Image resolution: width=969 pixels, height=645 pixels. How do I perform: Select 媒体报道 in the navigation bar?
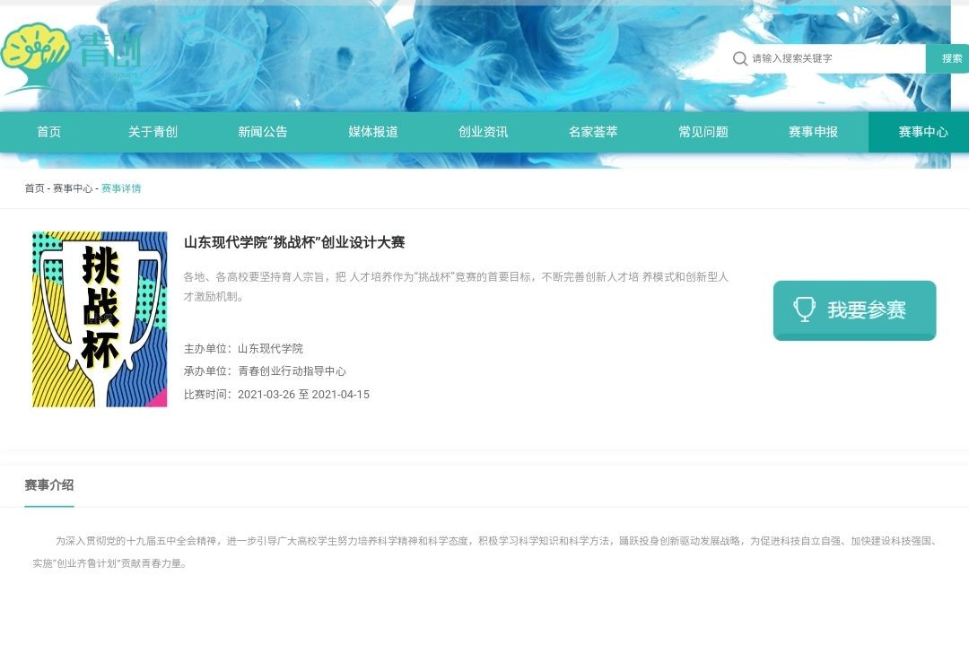click(x=373, y=132)
